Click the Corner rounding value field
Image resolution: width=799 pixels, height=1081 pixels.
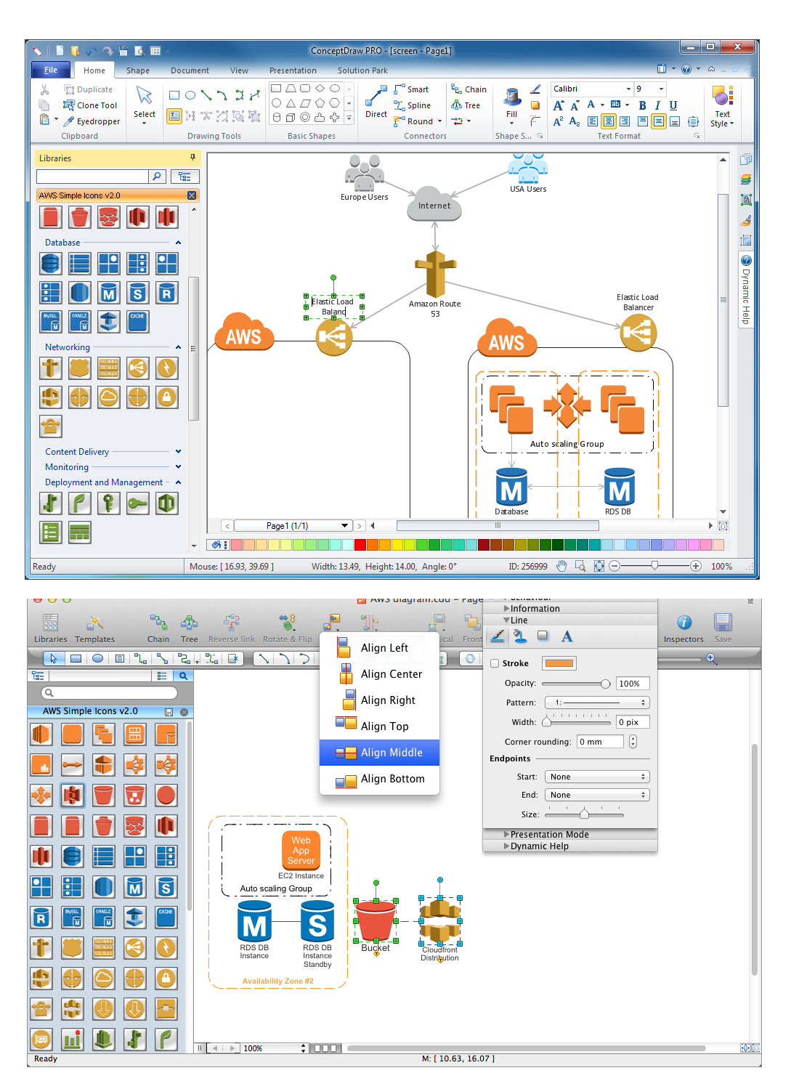coord(600,742)
